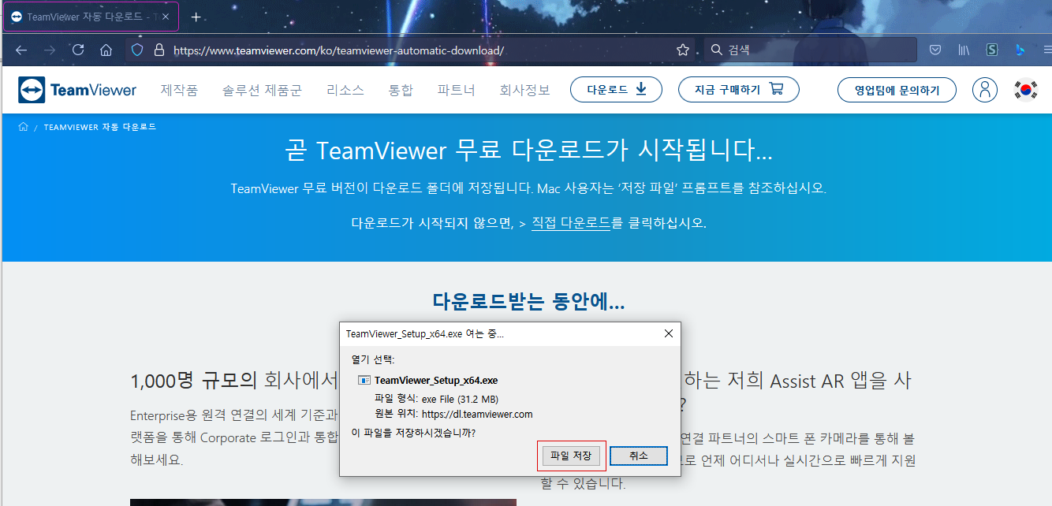The height and width of the screenshot is (506, 1052).
Task: Click the 직접 다운로드 link
Action: [x=571, y=223]
